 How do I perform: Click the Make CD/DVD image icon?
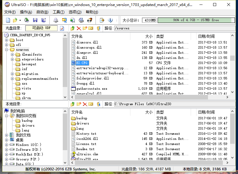point(56,20)
